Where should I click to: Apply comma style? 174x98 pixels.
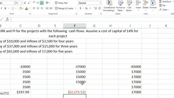click(90, 8)
